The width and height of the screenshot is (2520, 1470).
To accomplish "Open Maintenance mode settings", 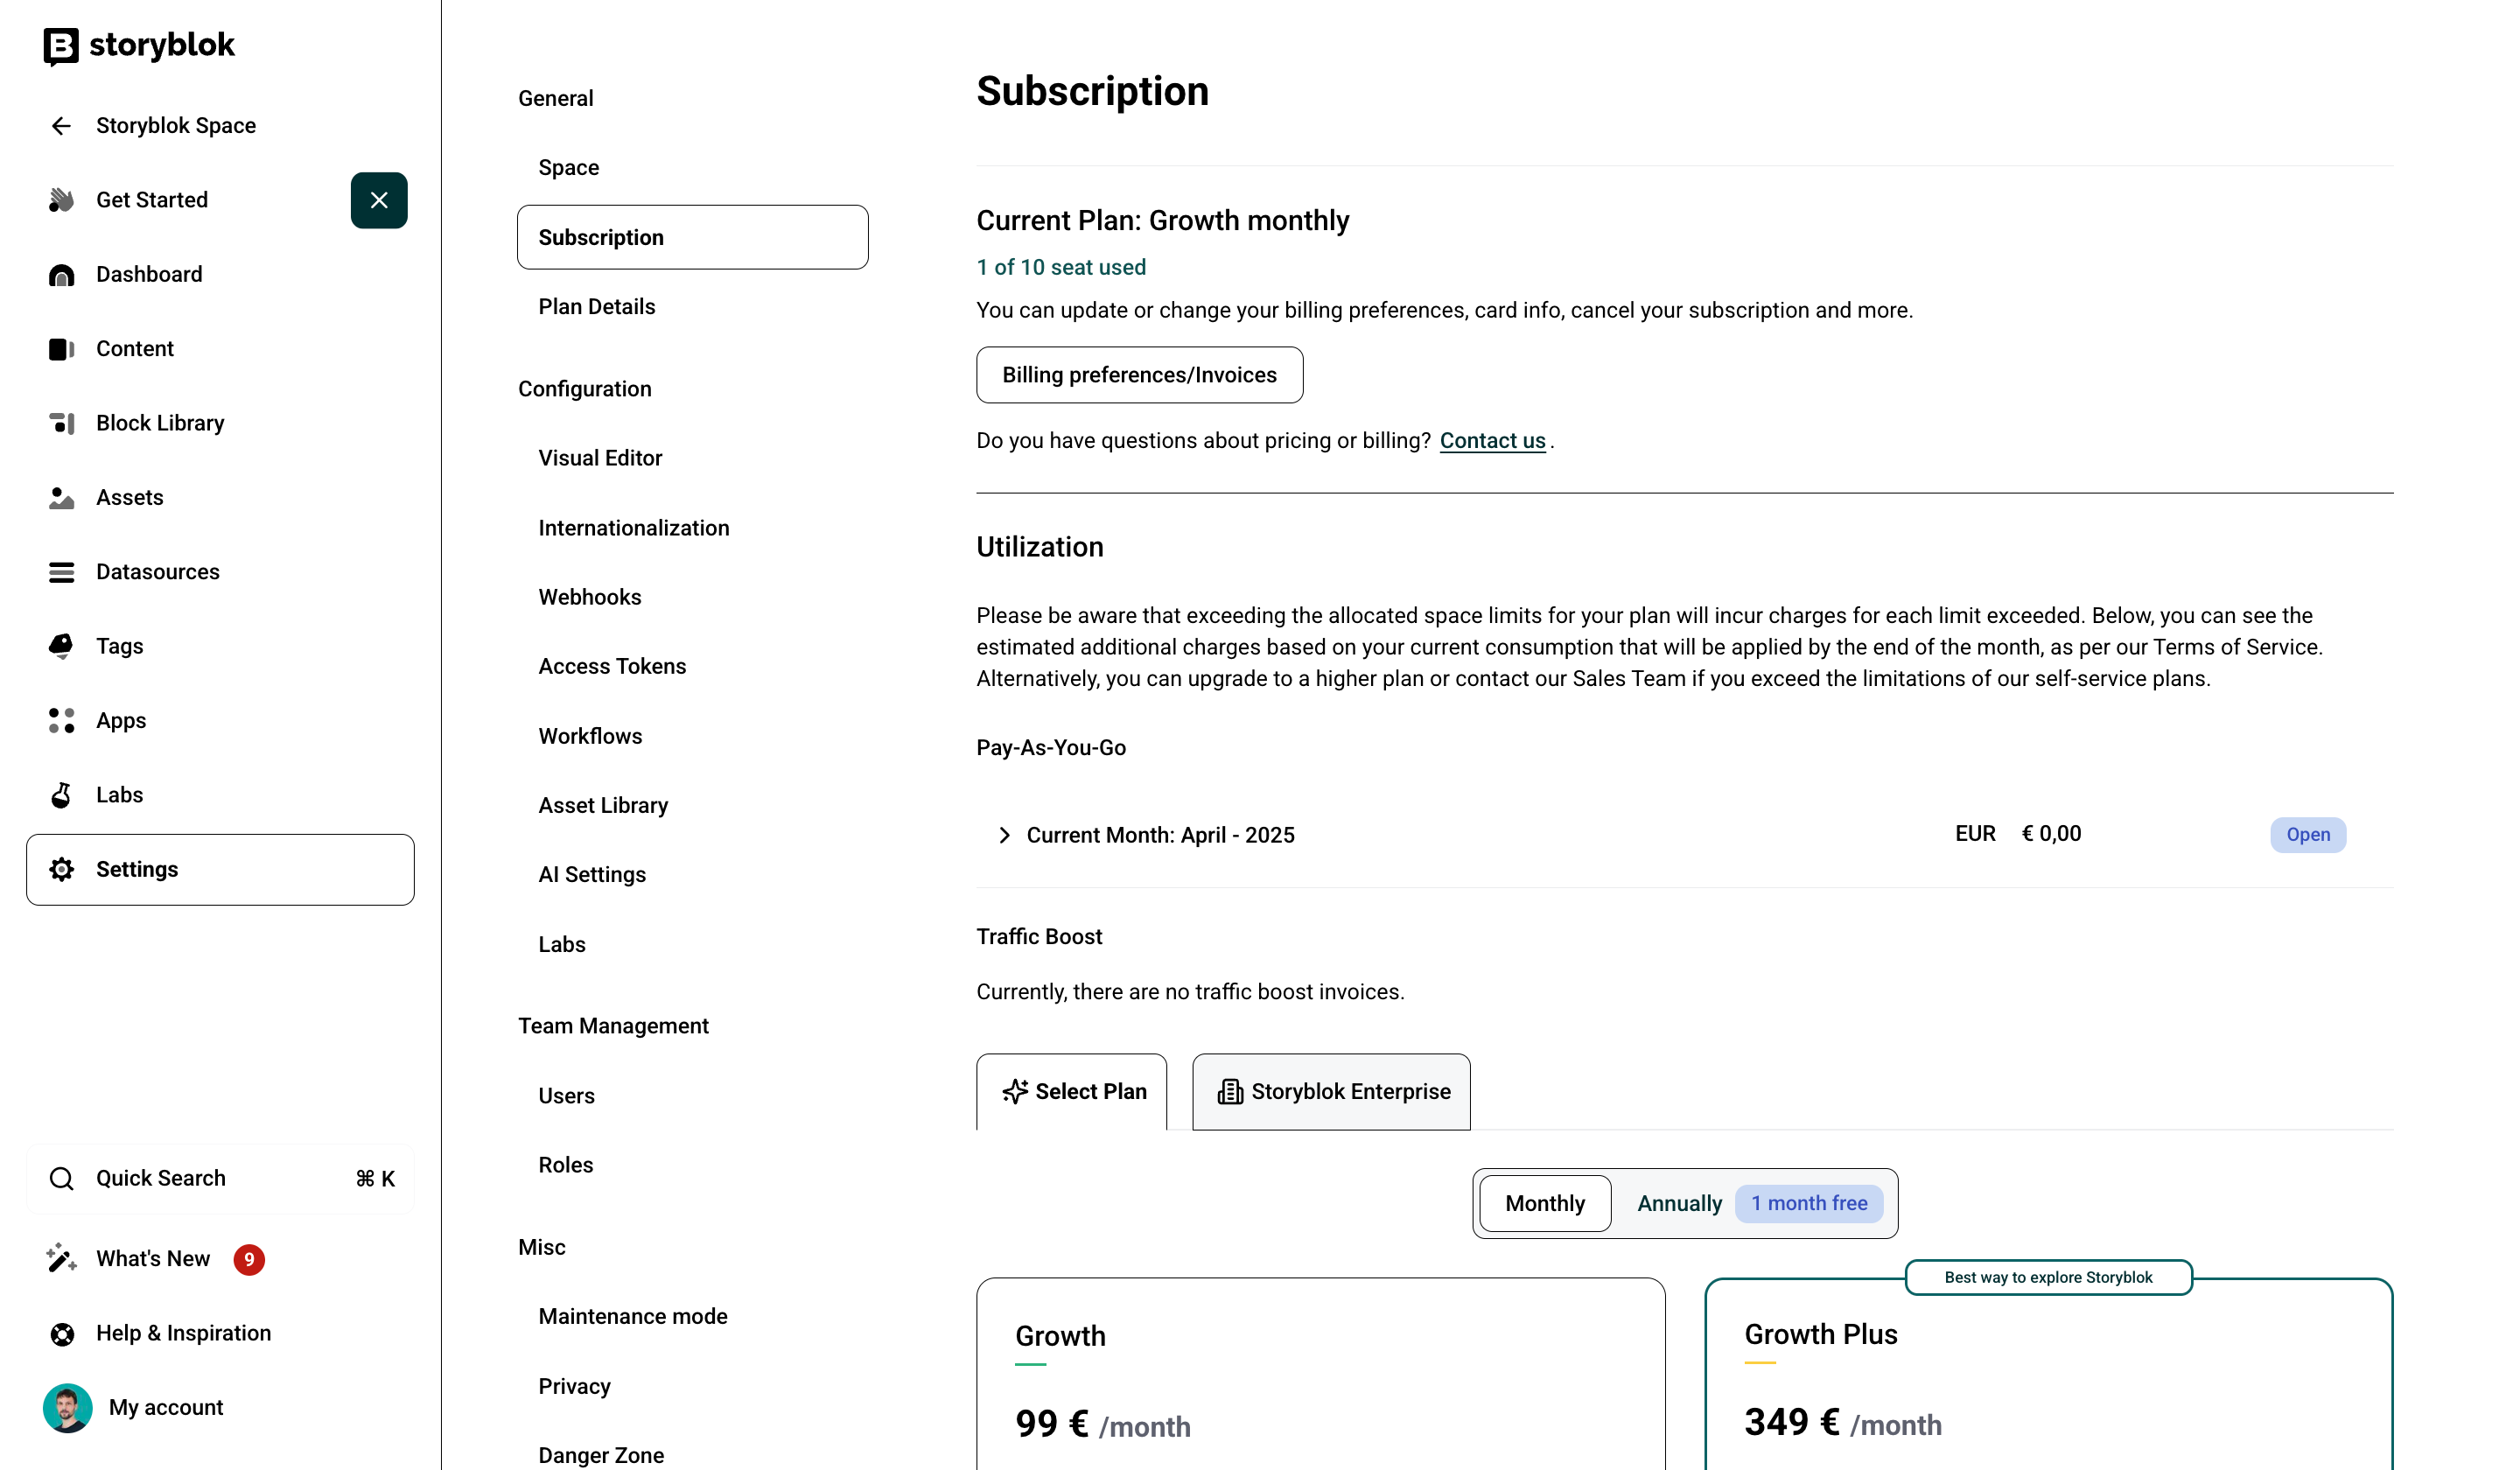I will pyautogui.click(x=632, y=1317).
